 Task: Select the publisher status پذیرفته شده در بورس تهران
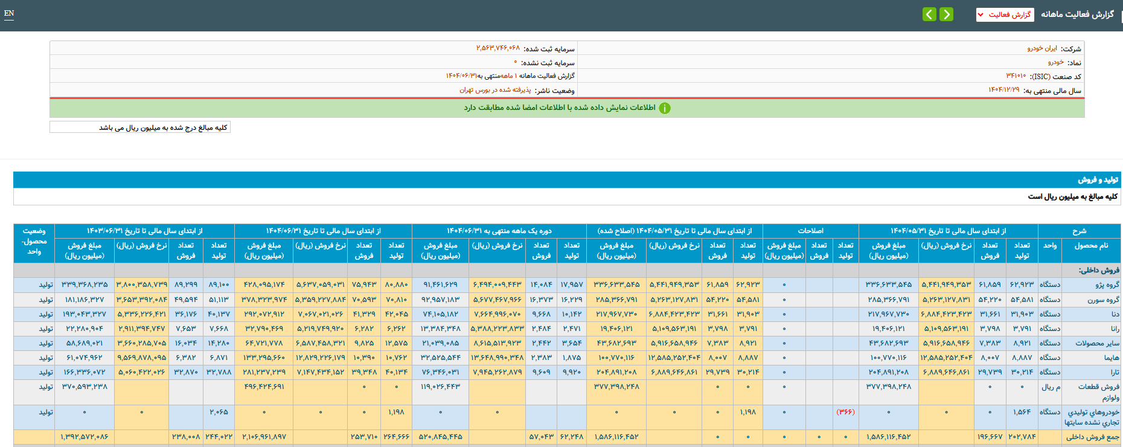[x=495, y=90]
